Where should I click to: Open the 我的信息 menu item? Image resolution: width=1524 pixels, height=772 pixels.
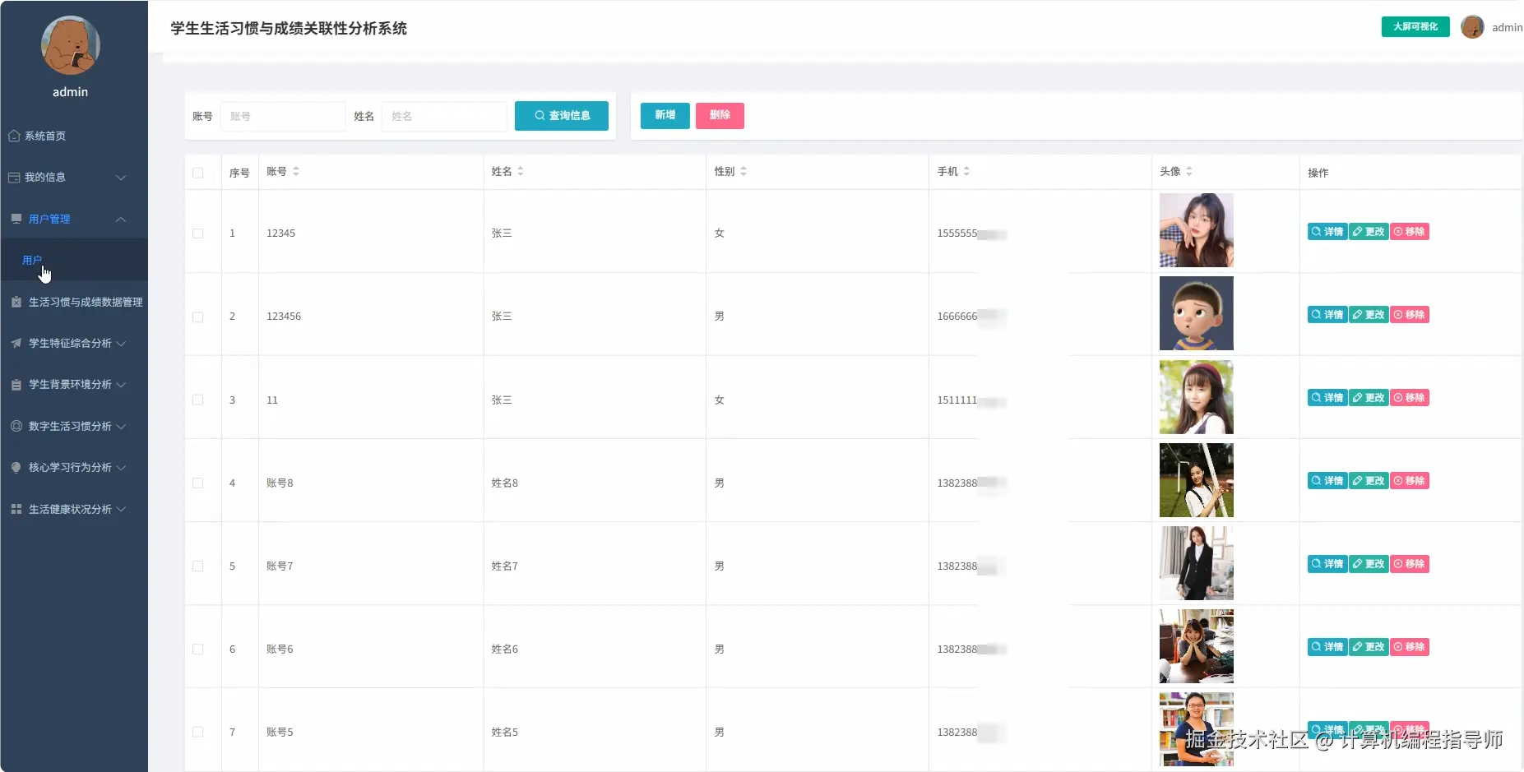pos(74,178)
